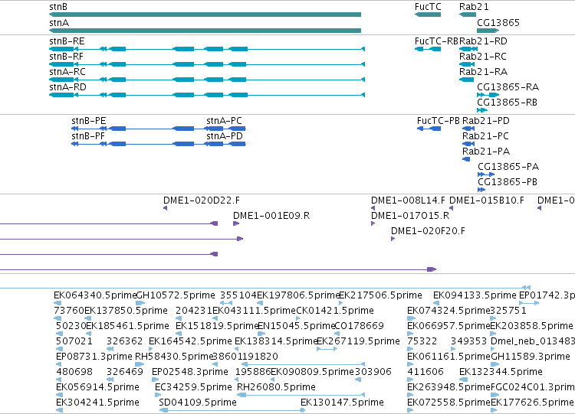The height and width of the screenshot is (414, 575).
Task: Select EST EP08731.3prime
Action: 59,364
